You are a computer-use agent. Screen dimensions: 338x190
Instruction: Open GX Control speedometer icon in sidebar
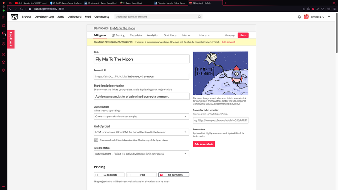3,17
